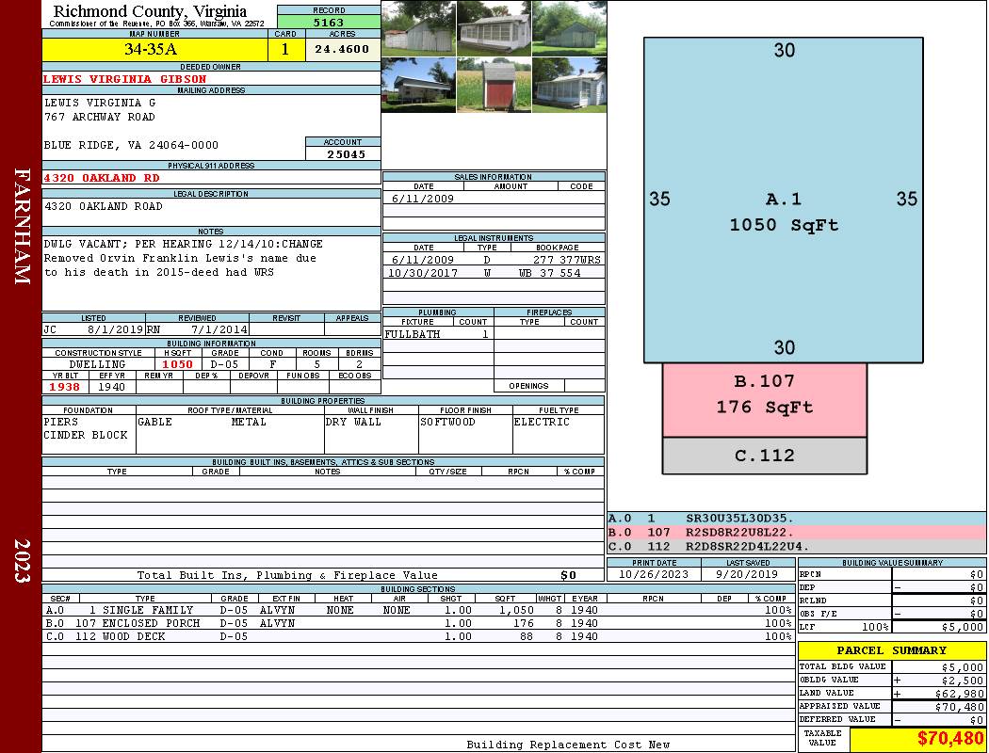989x753 pixels.
Task: Select the top-middle screened porch house photo
Action: (494, 28)
